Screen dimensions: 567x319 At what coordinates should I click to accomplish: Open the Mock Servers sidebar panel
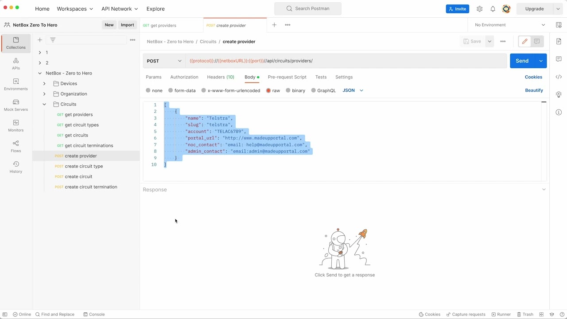(x=16, y=105)
